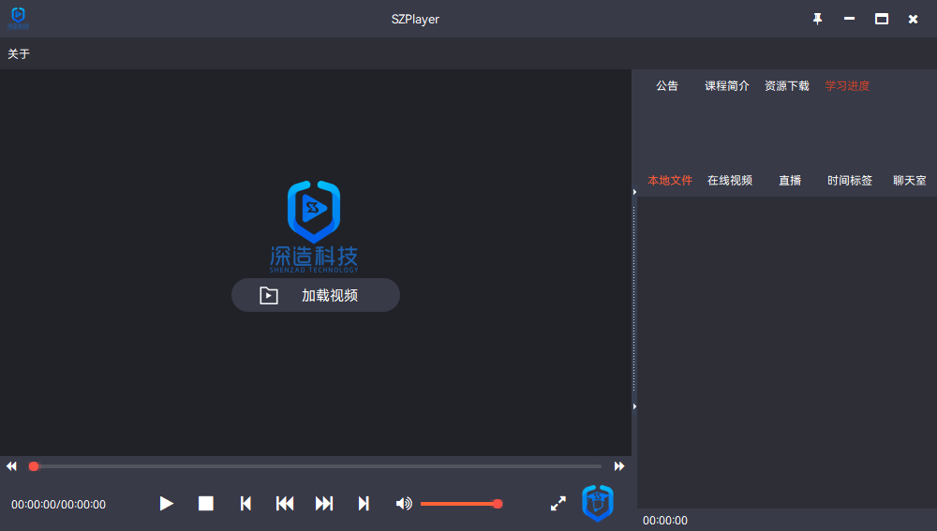Open the 直播 tab

pos(789,181)
